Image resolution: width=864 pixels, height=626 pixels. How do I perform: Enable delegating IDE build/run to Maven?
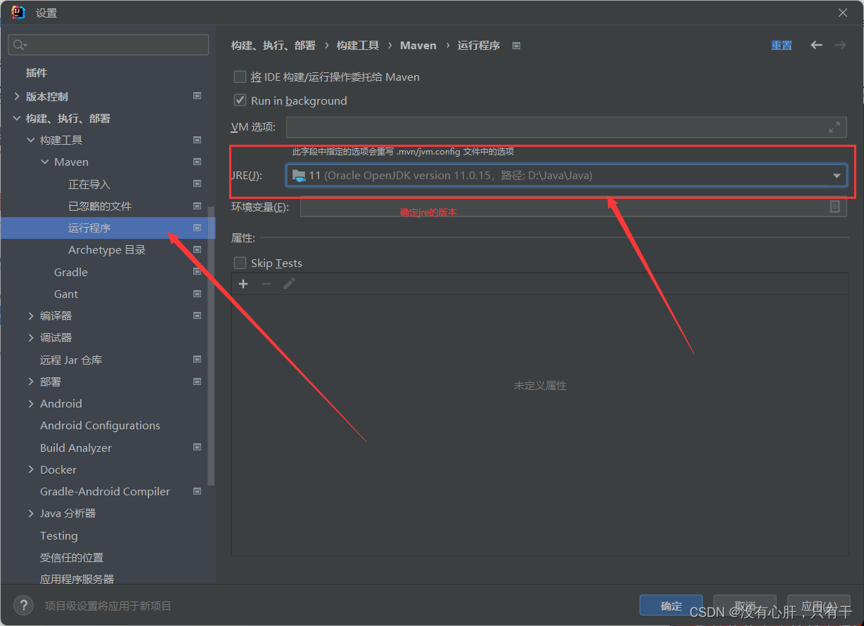[240, 77]
